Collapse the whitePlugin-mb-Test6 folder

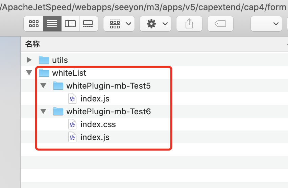[x=43, y=112]
